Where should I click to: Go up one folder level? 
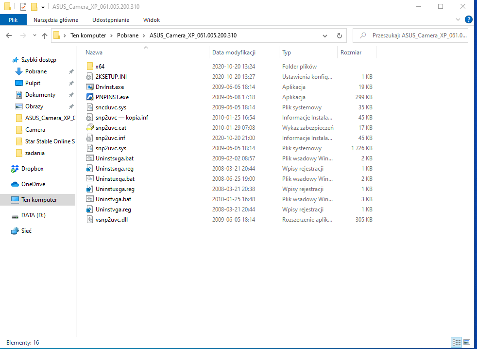45,35
